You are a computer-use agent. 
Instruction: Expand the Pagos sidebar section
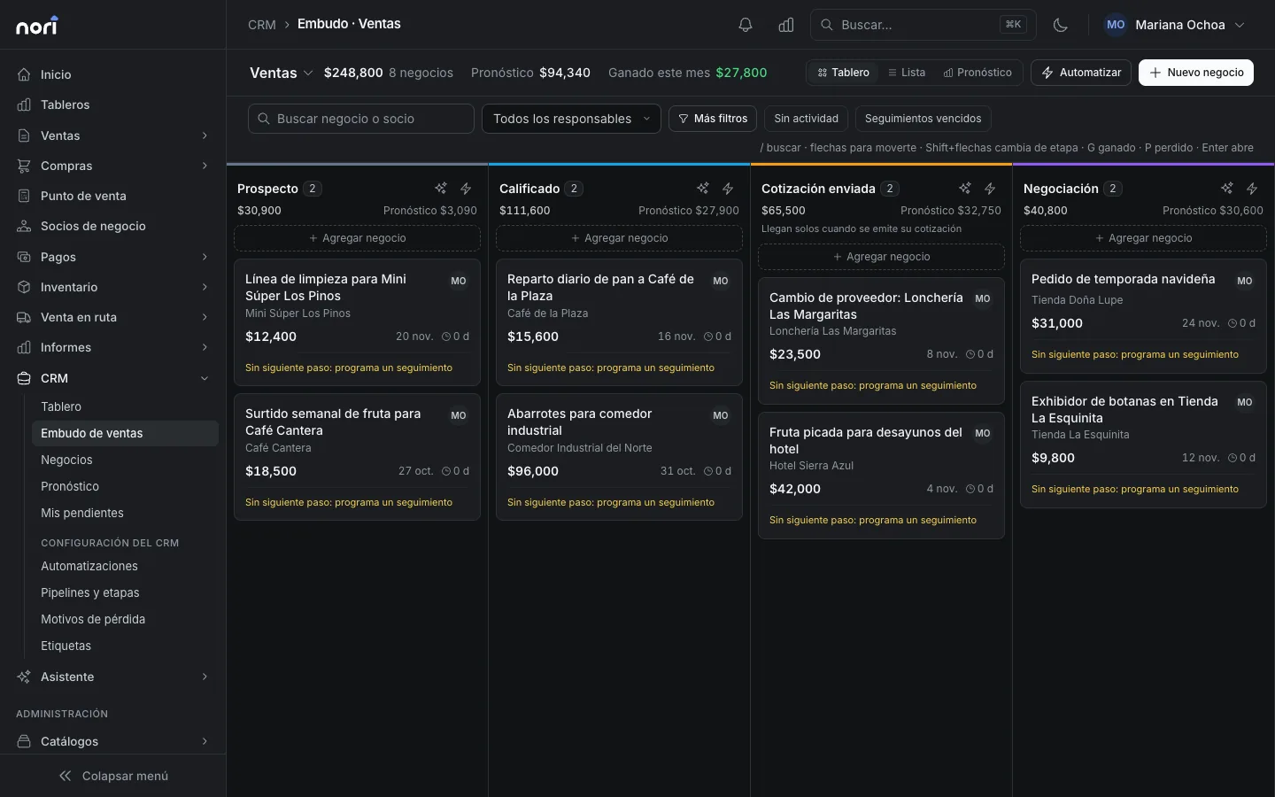(112, 257)
